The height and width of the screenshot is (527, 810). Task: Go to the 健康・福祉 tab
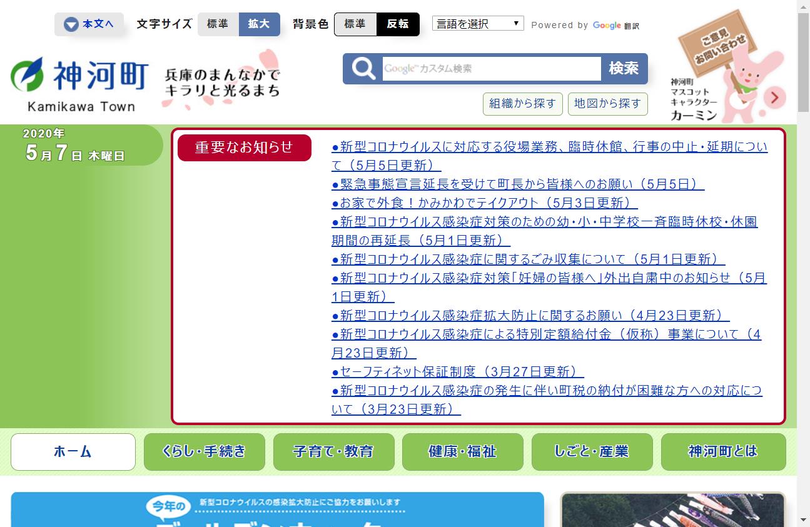(462, 451)
